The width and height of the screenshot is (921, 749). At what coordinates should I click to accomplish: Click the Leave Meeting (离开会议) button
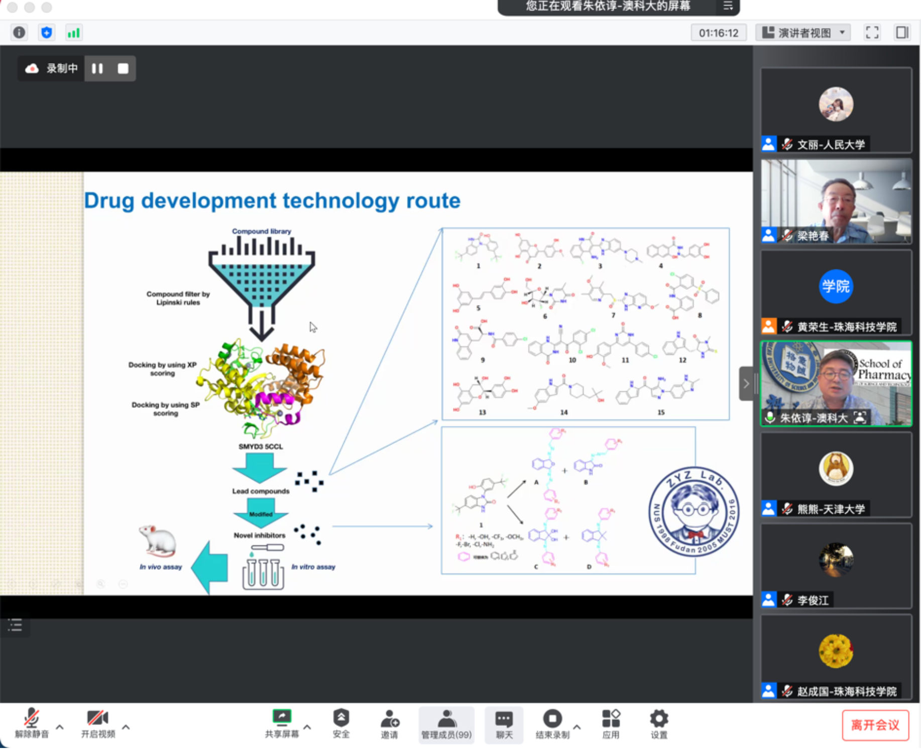[875, 725]
